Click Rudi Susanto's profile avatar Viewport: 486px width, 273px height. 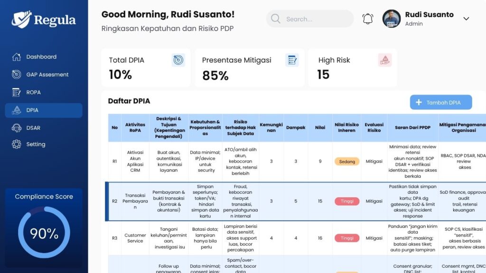391,18
